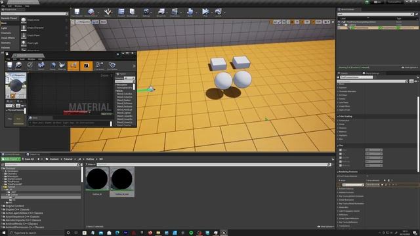Click Outline in the Content Browser breadcrumb
Screen dimensions: 420x236
[x=90, y=159]
